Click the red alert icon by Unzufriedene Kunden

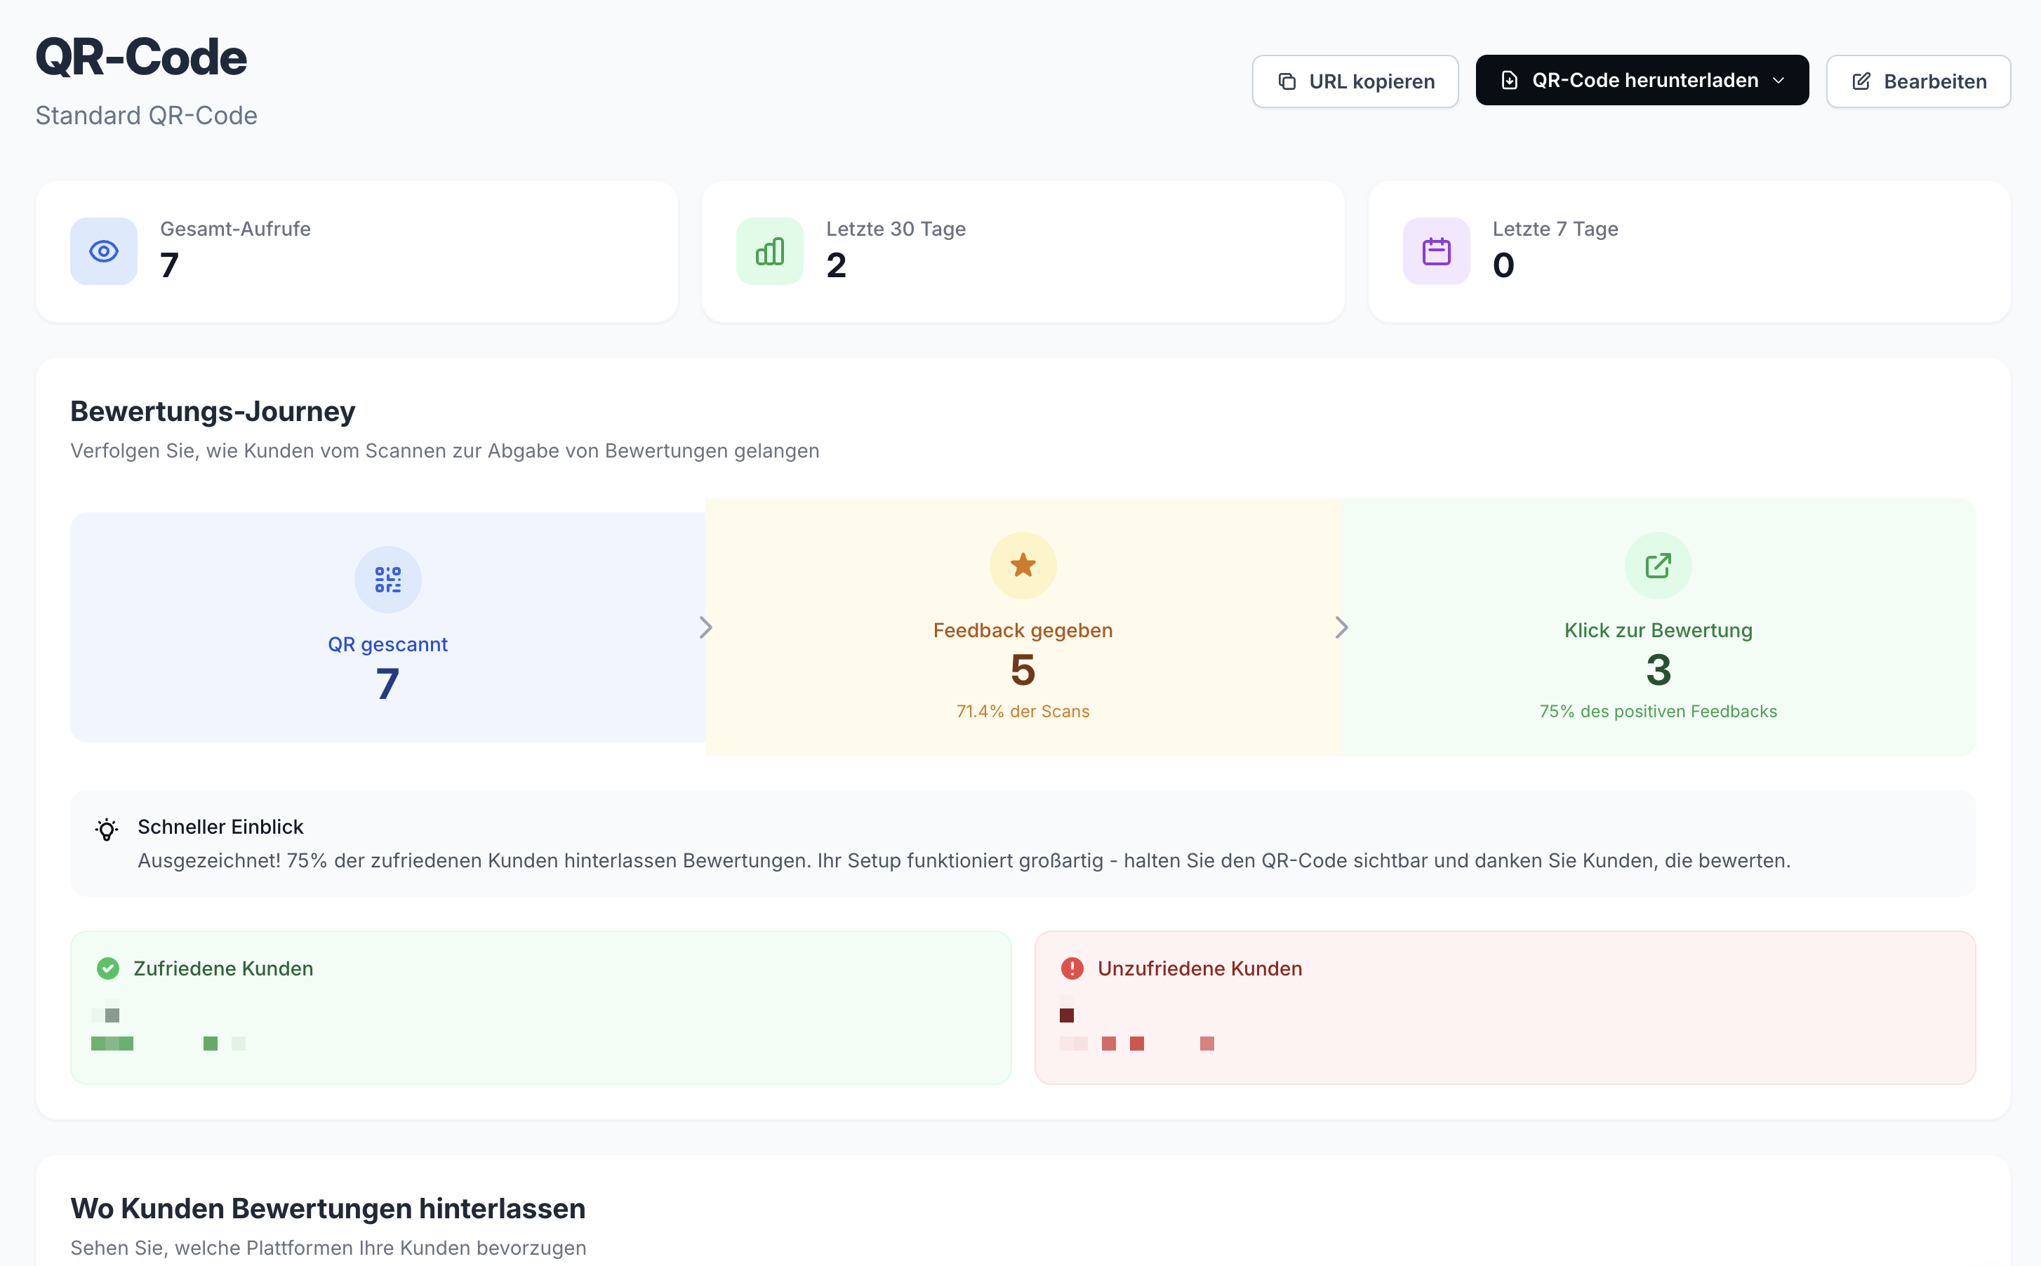click(x=1072, y=968)
